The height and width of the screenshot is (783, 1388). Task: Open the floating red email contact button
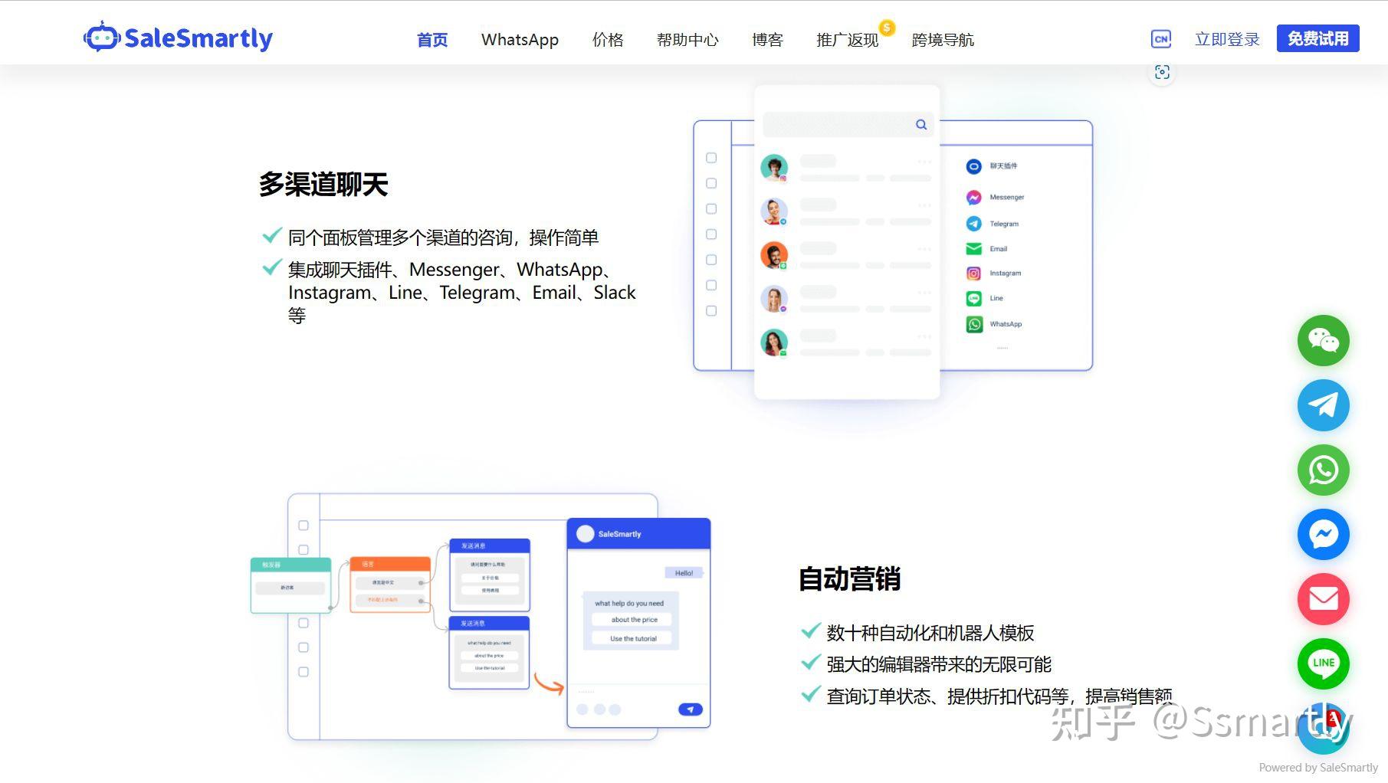(1323, 598)
